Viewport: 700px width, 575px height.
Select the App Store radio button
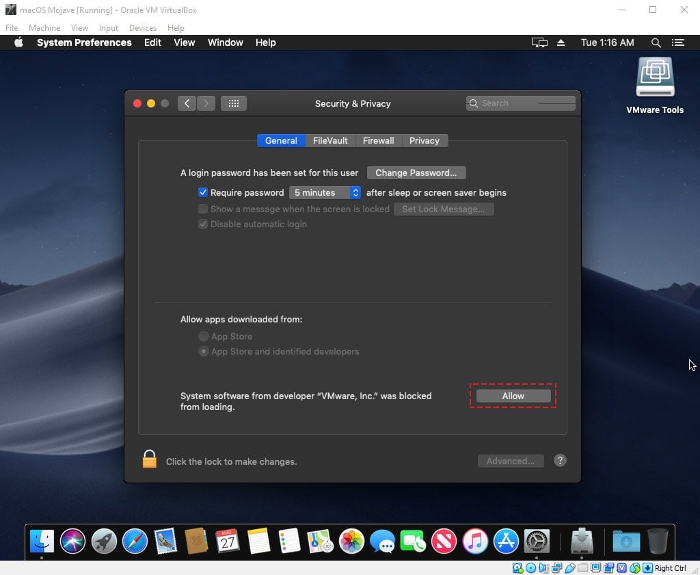204,336
